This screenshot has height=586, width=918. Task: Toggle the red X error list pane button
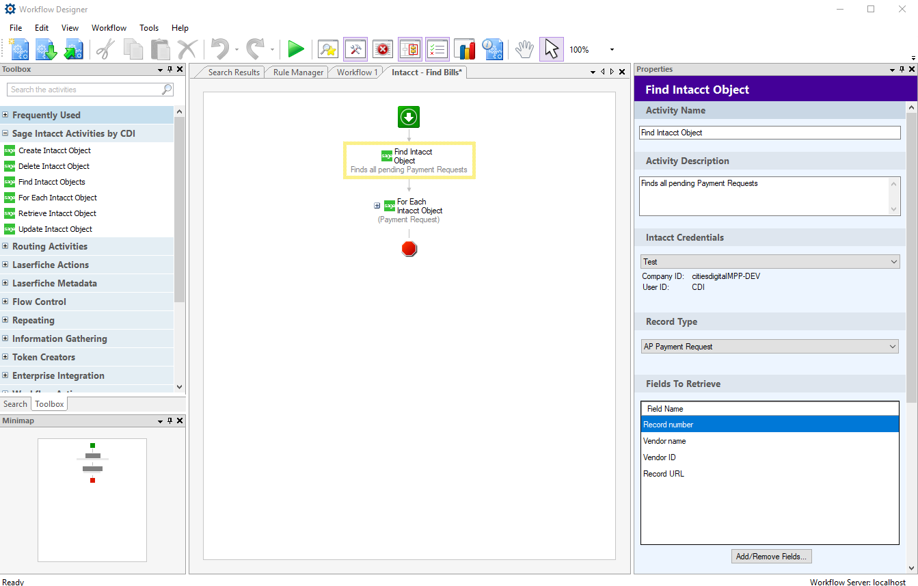tap(383, 49)
